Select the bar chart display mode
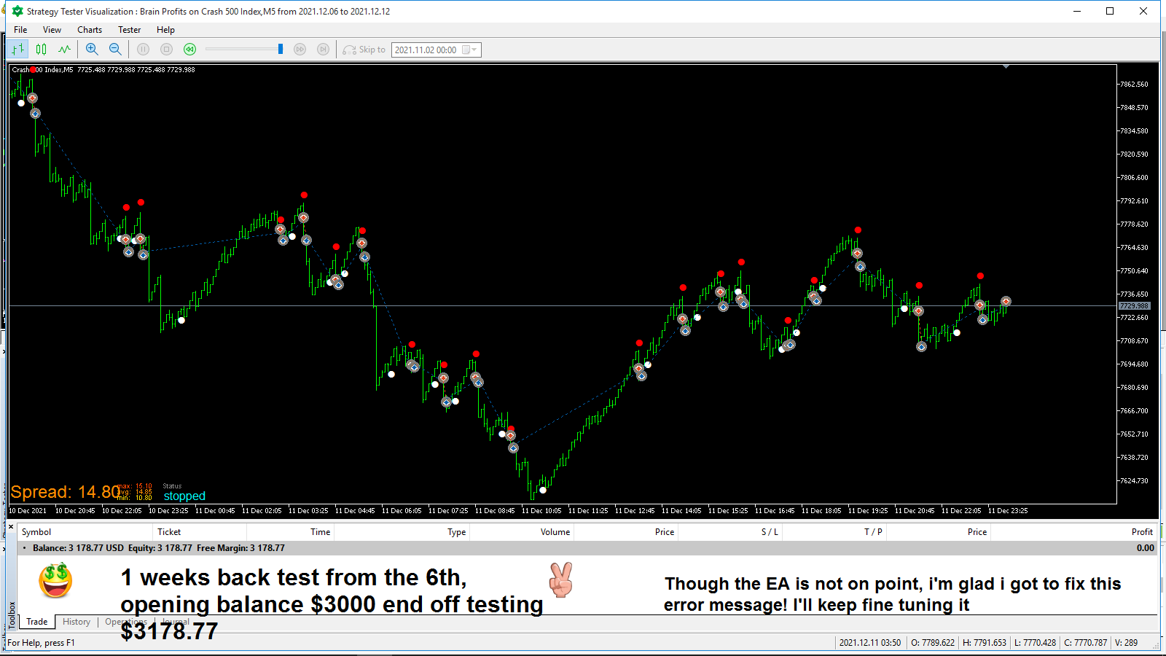This screenshot has height=656, width=1166. coord(18,49)
